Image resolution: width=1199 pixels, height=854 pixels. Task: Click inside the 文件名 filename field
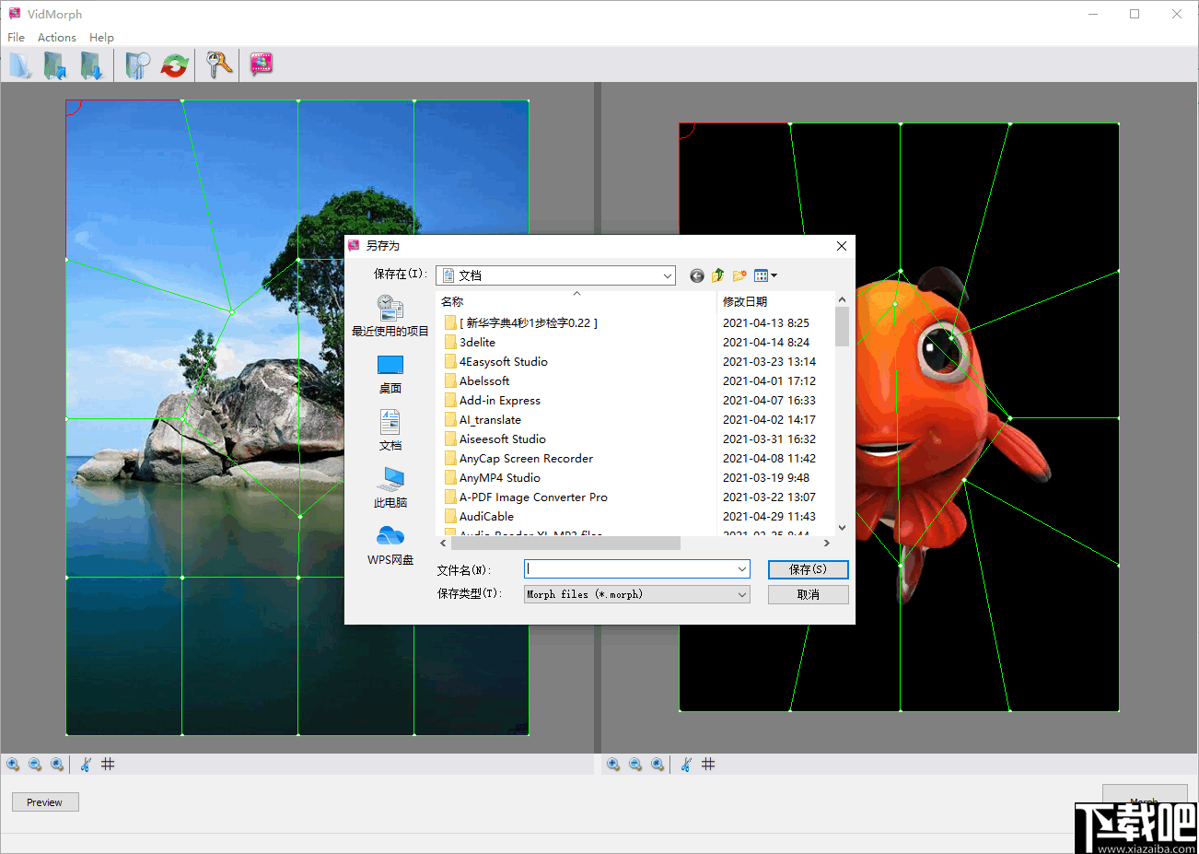tap(631, 569)
